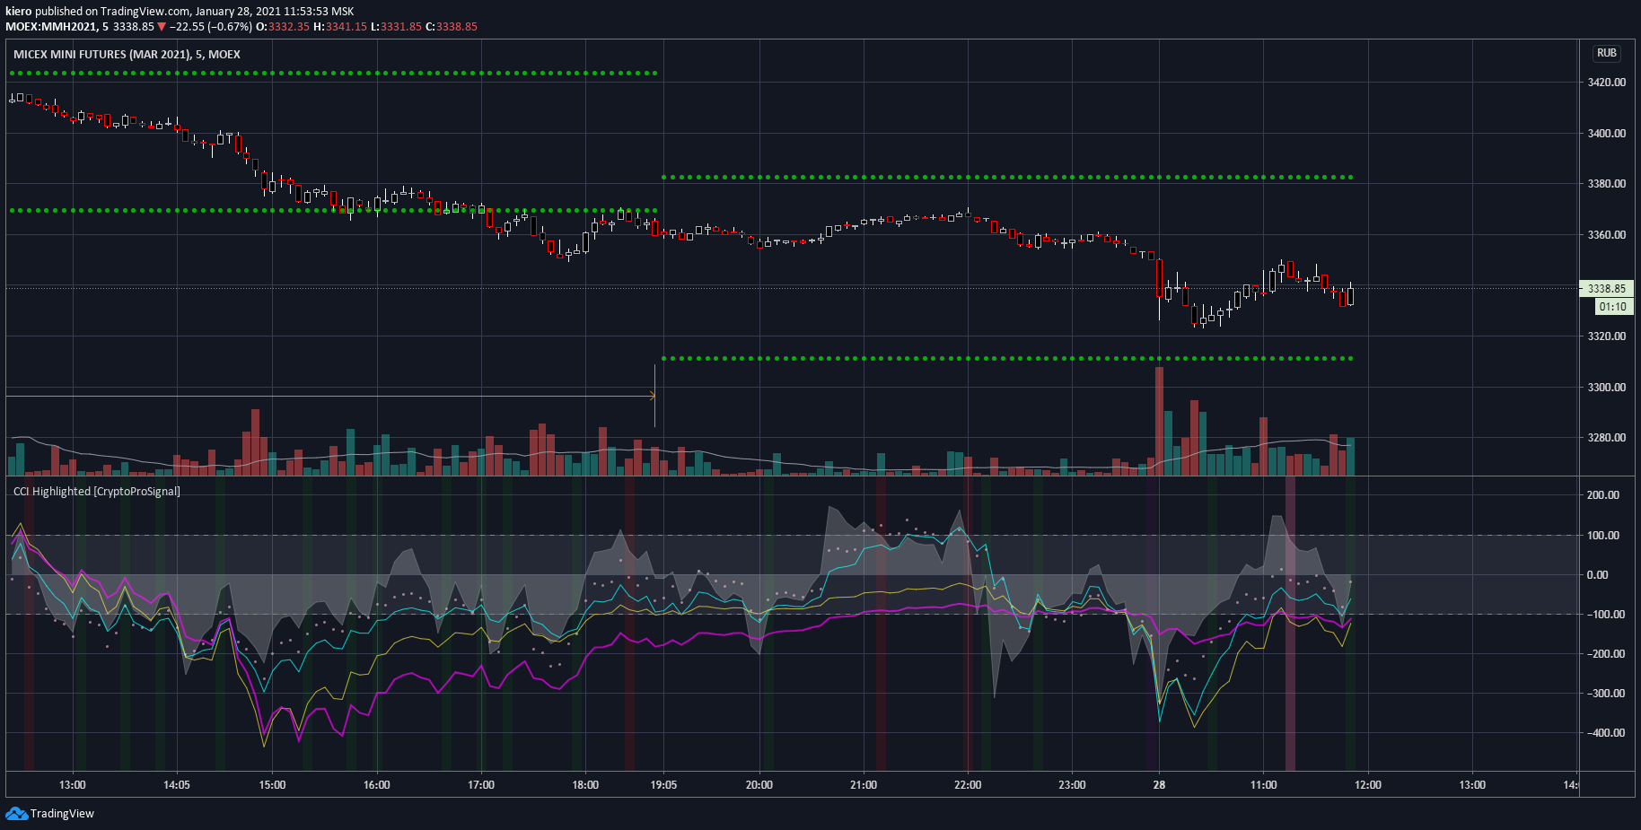Click the 20:00 time axis label
Viewport: 1641px width, 830px height.
click(759, 785)
